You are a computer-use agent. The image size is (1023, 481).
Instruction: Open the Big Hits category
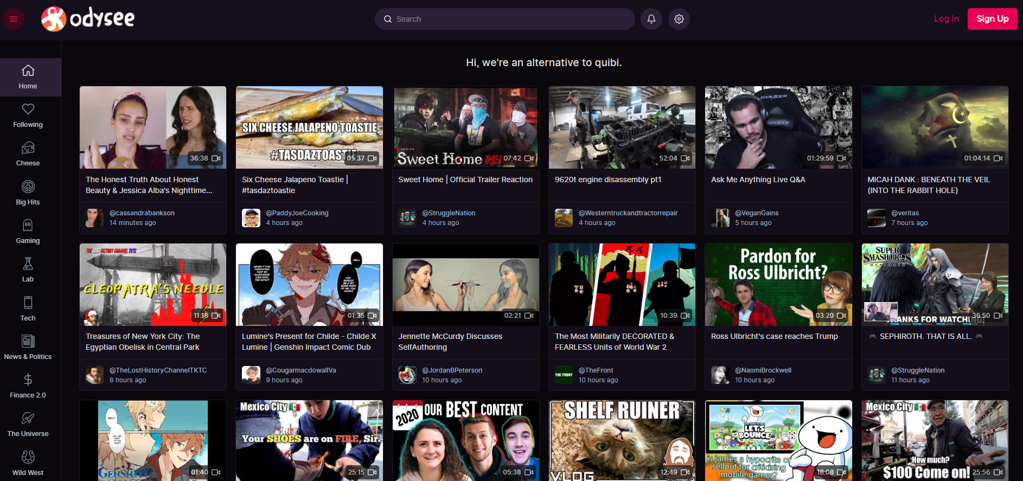click(28, 193)
